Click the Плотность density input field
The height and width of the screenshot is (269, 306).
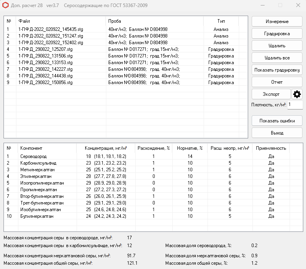coord(295,105)
